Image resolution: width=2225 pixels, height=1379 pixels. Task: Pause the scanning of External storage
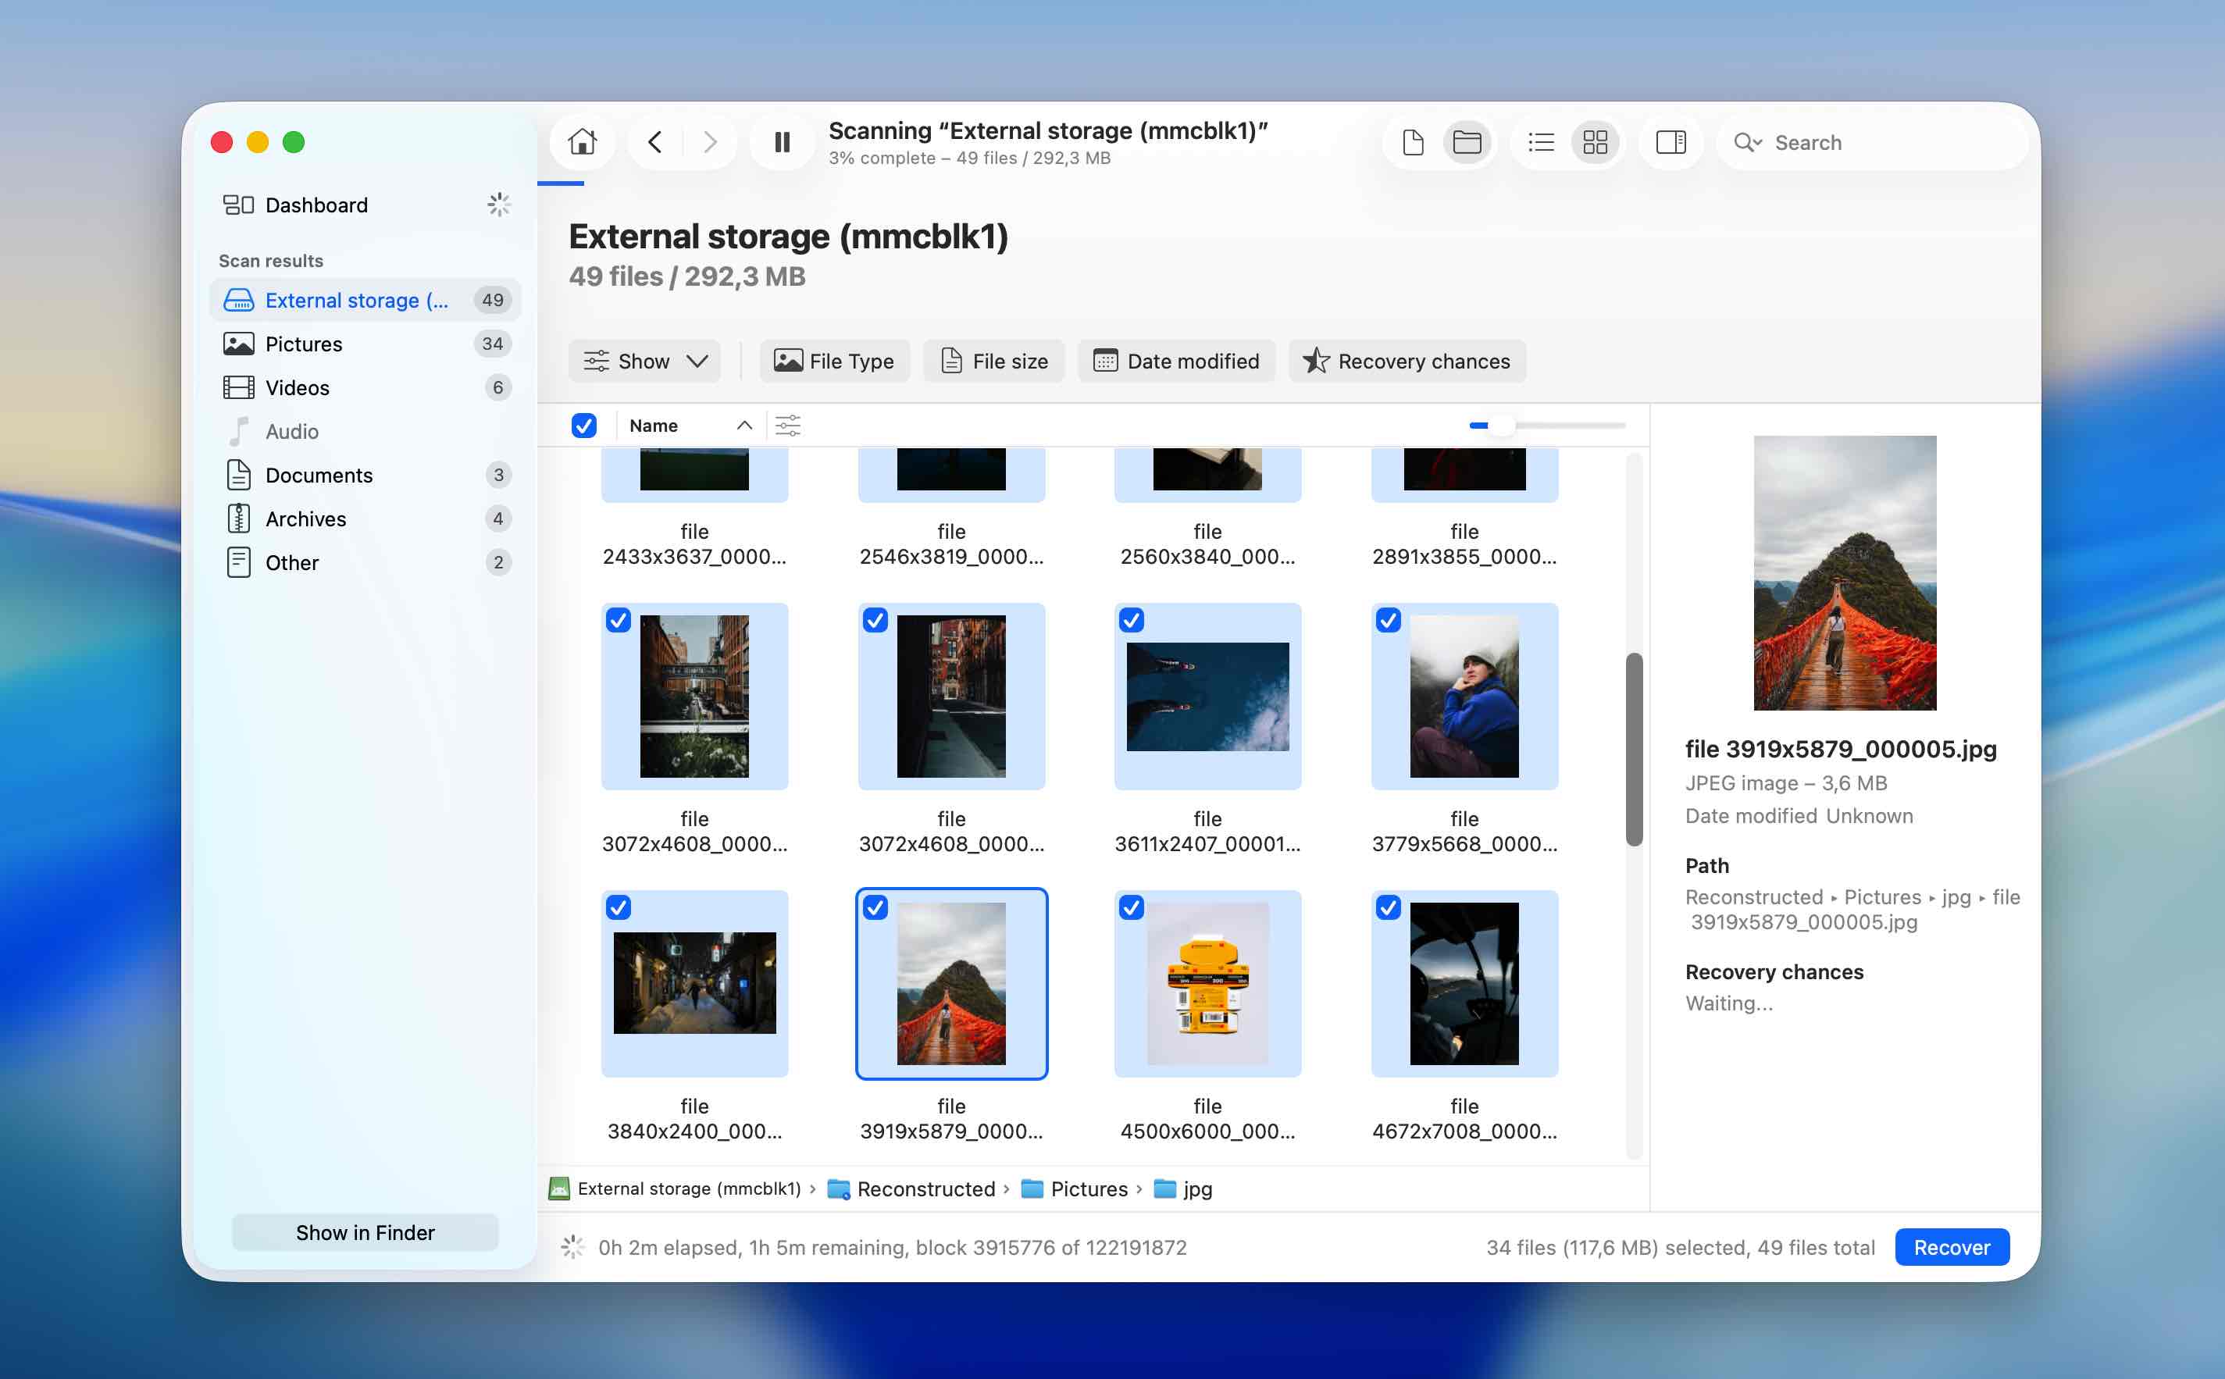click(780, 142)
